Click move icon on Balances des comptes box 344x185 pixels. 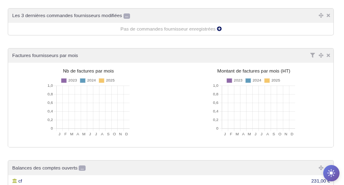point(321,168)
